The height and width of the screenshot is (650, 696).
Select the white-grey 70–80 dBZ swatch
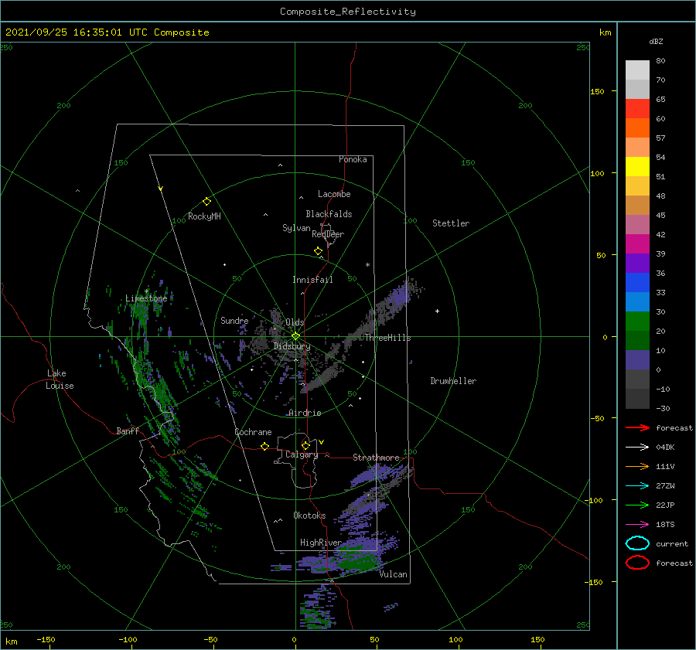pos(637,70)
